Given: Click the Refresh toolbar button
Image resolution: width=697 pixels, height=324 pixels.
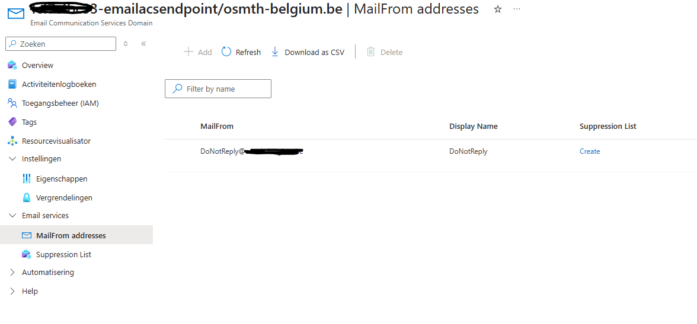Looking at the screenshot, I should pos(241,52).
